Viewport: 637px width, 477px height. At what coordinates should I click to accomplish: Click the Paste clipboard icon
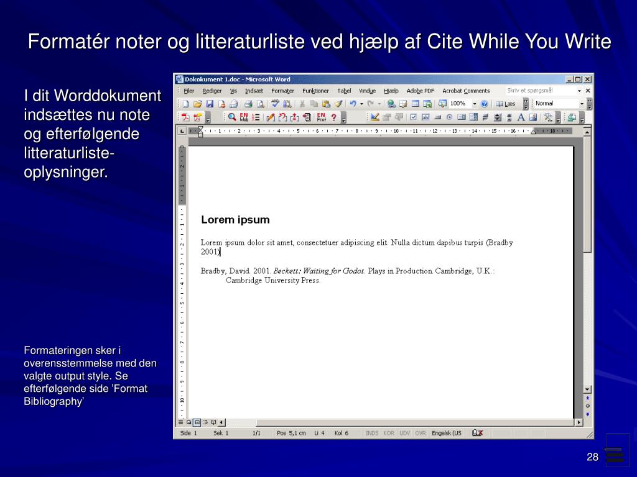tap(326, 104)
